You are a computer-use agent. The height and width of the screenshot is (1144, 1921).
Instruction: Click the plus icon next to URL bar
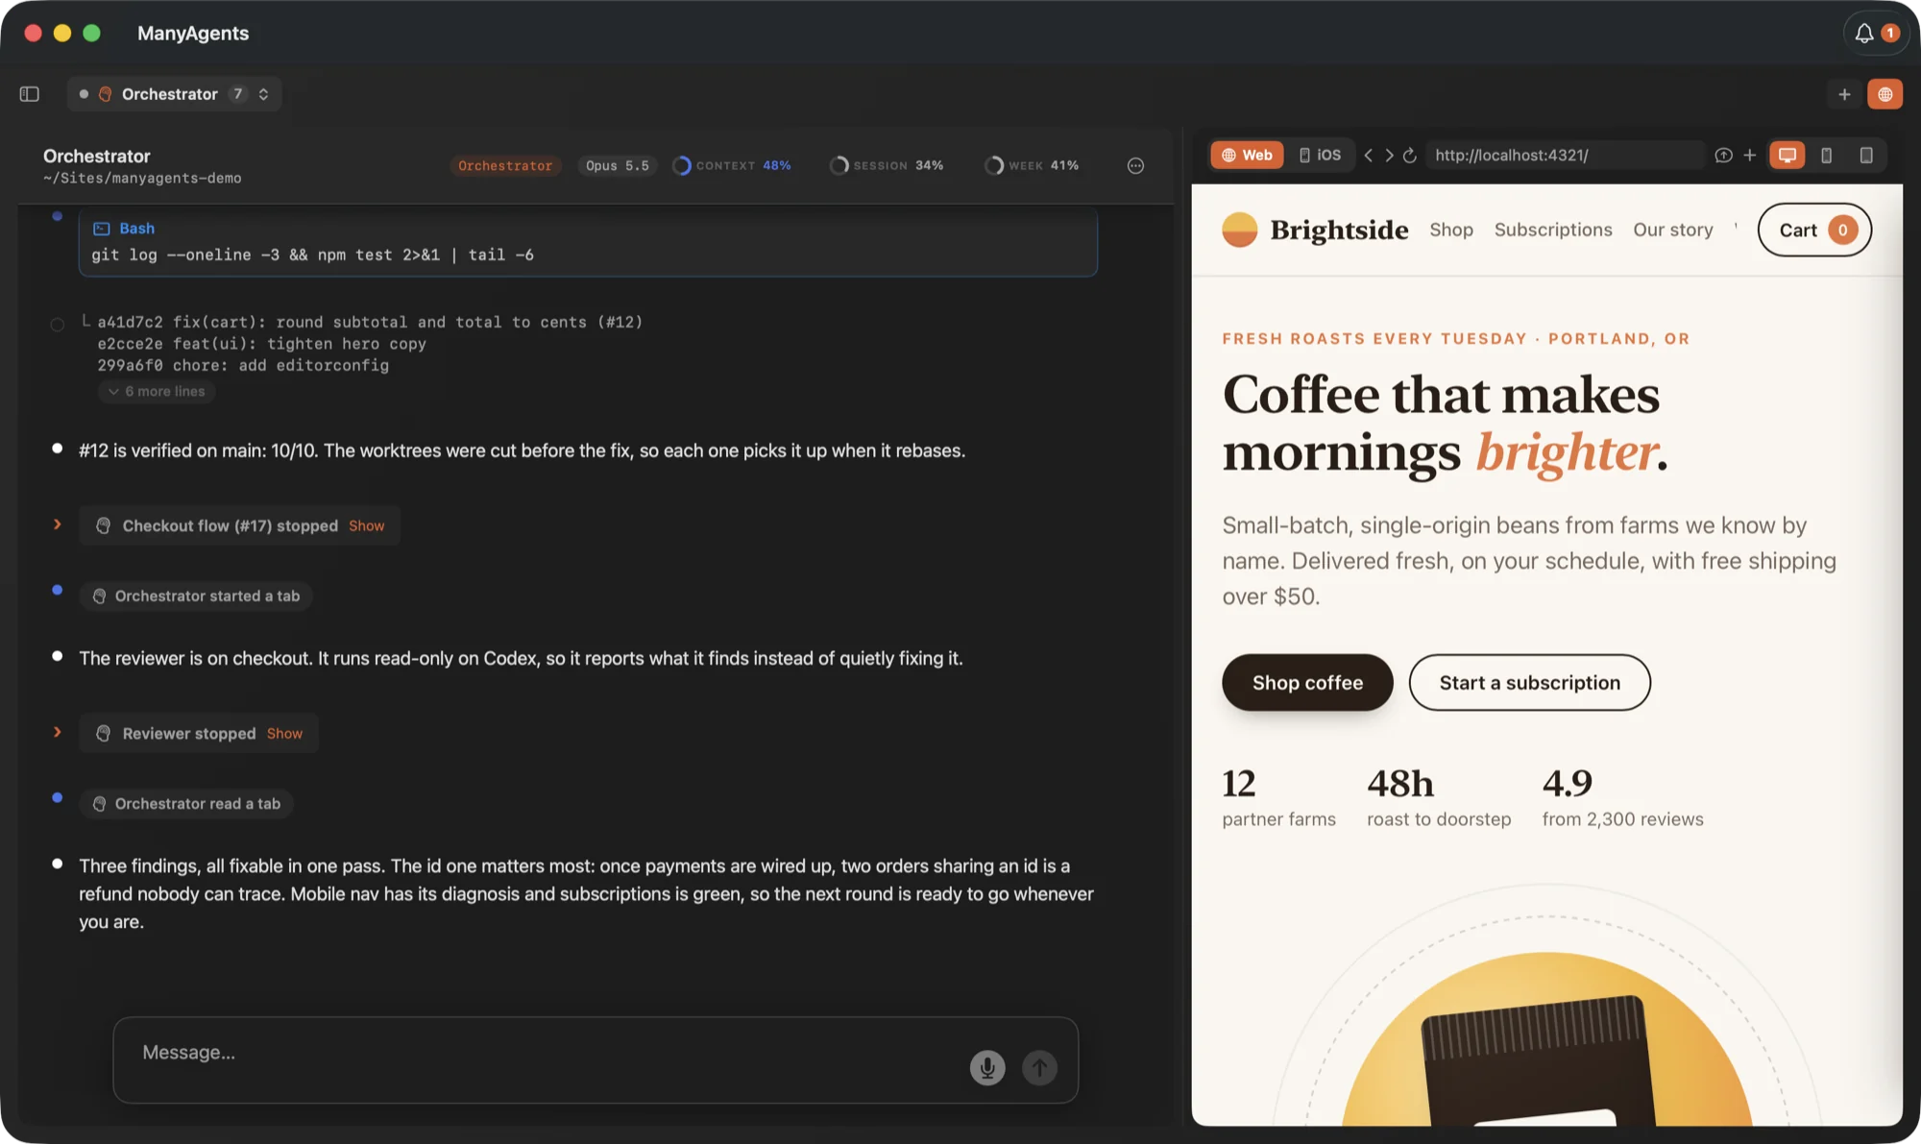click(1750, 156)
